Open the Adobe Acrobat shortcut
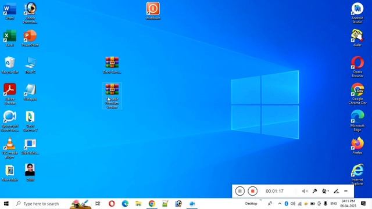Image resolution: width=372 pixels, height=209 pixels. 10,94
